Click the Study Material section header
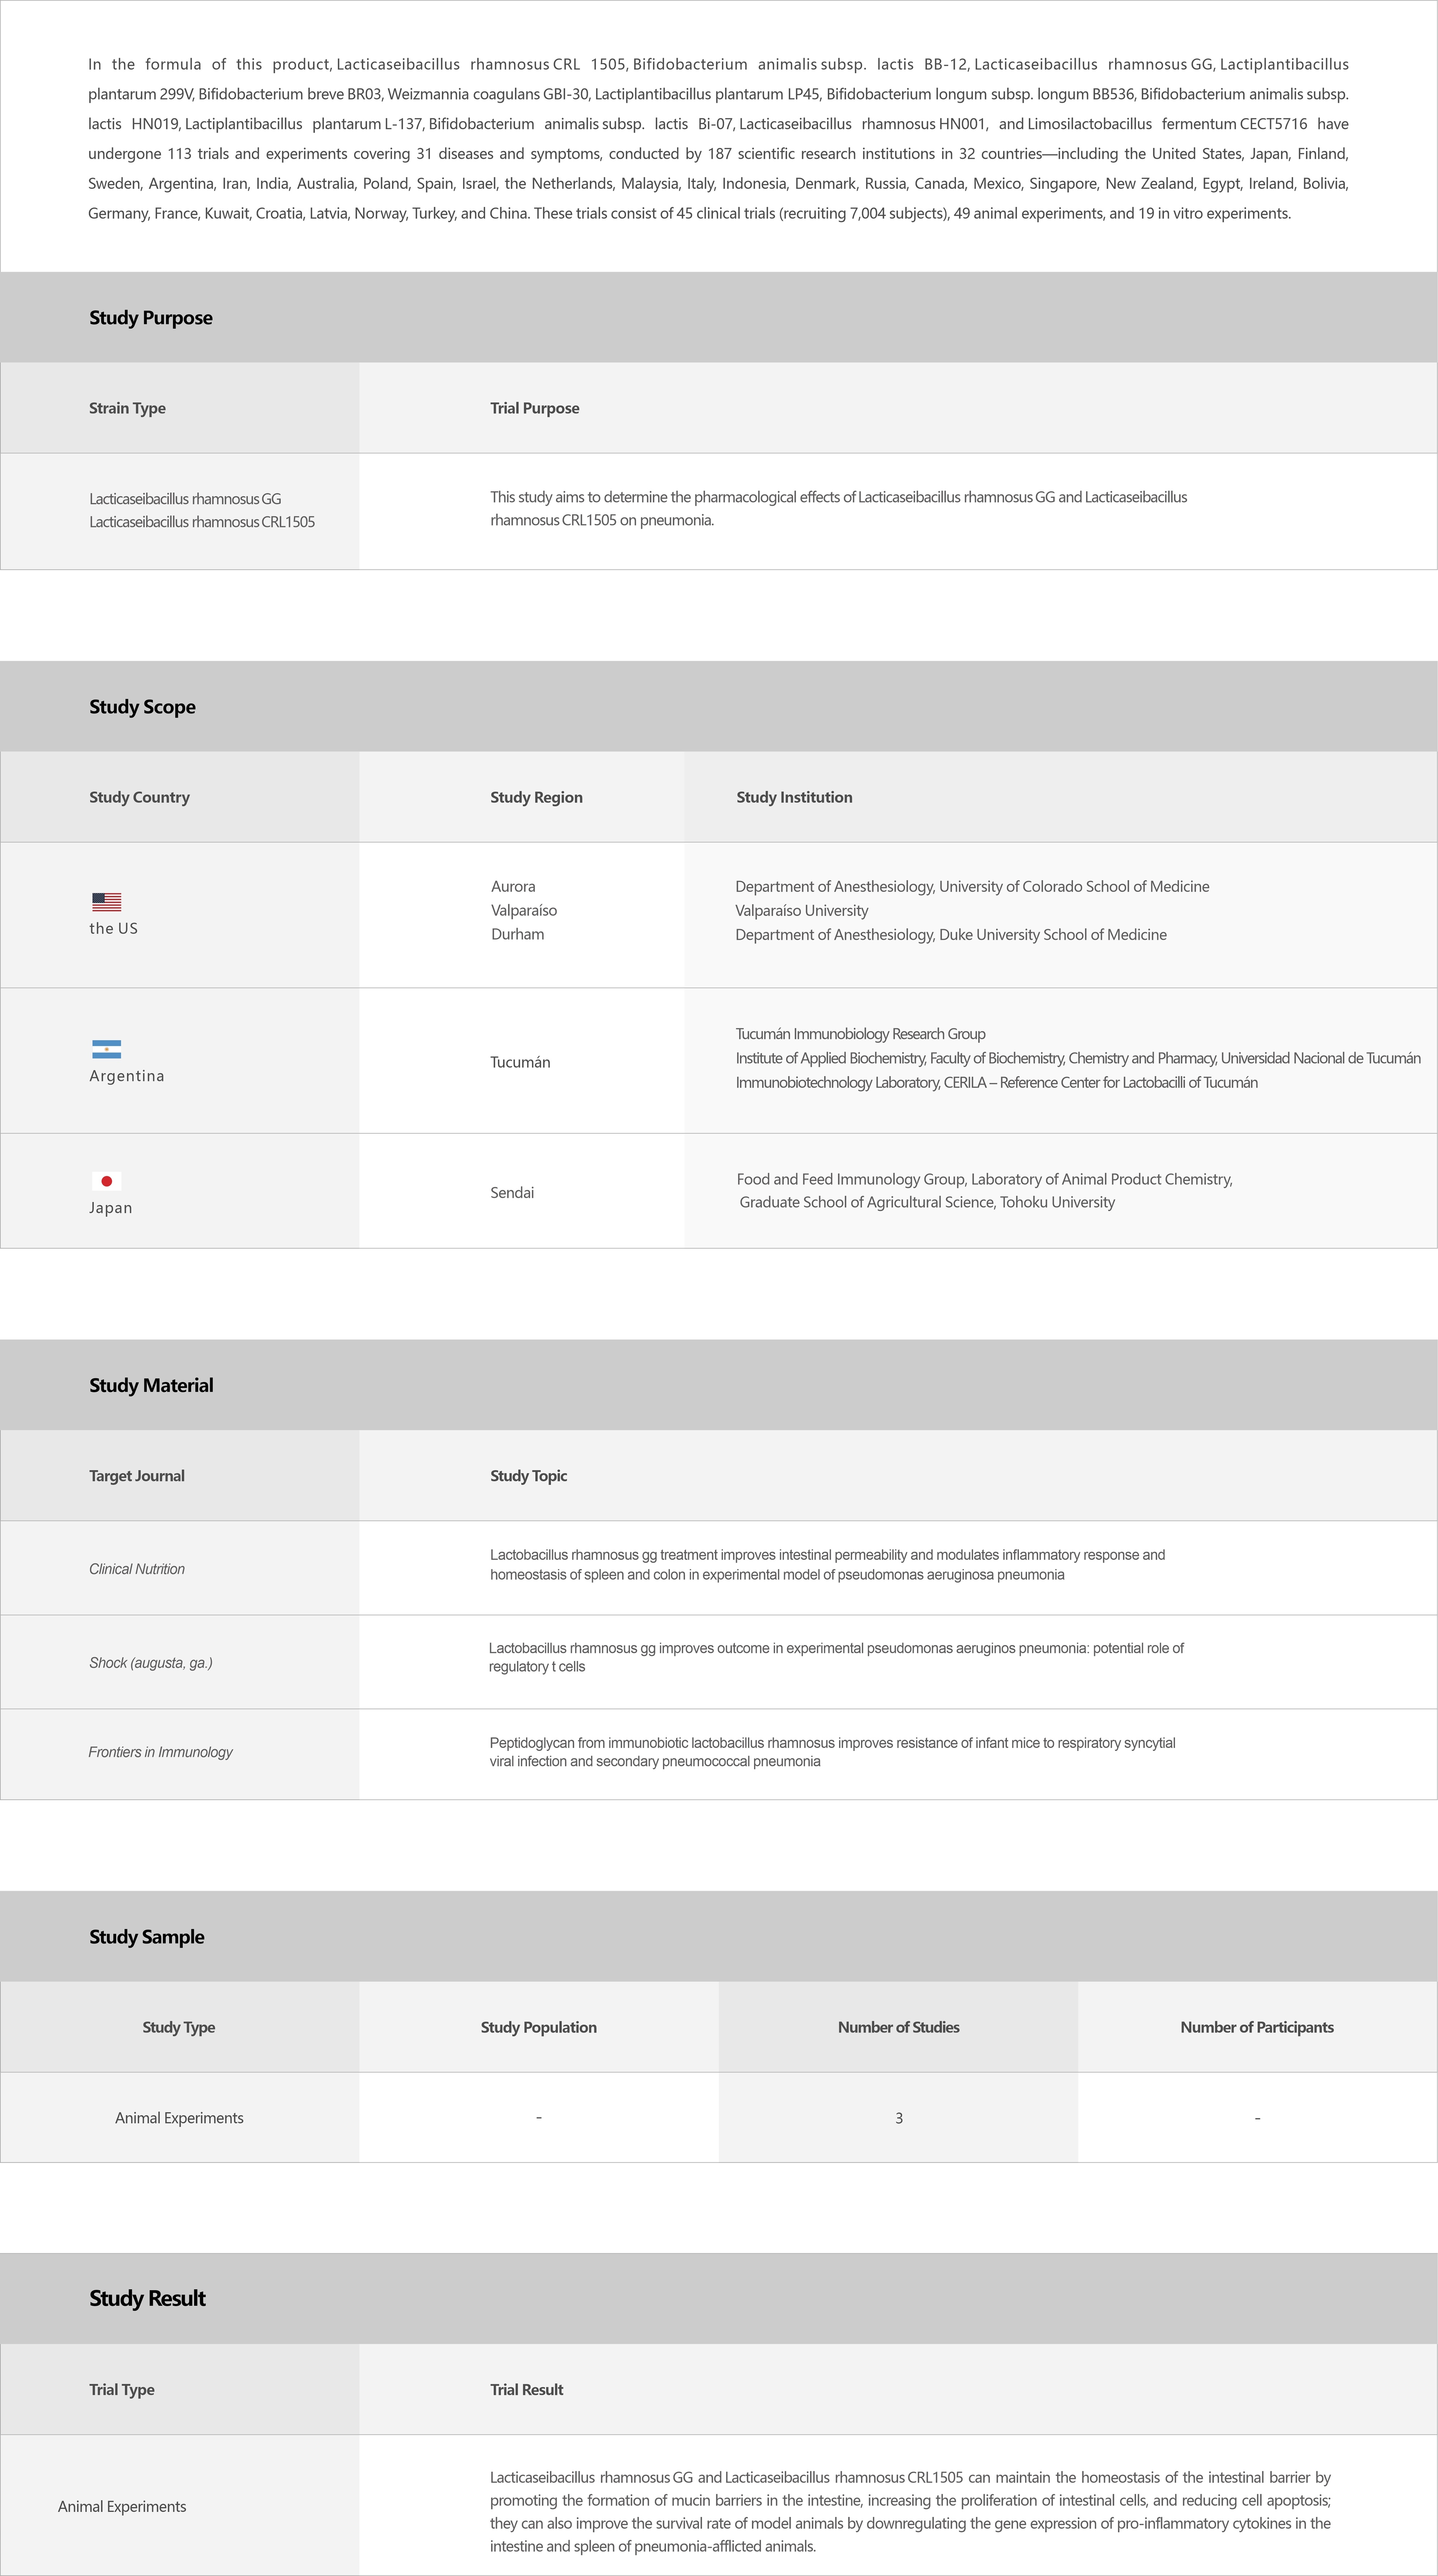The image size is (1438, 2576). point(151,1385)
